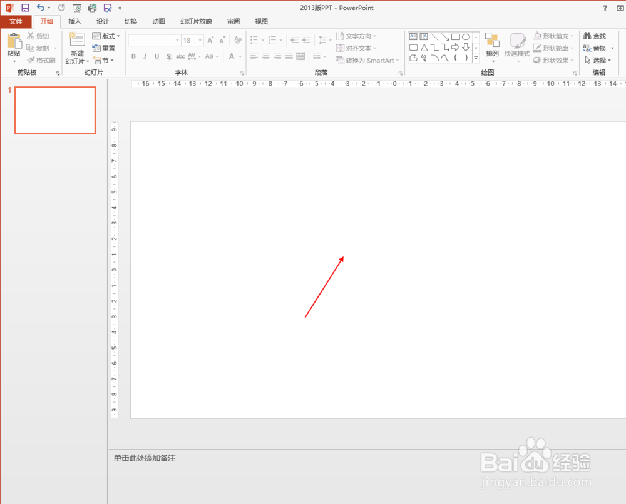Select the down arrow block shape
The image size is (626, 504).
(466, 48)
